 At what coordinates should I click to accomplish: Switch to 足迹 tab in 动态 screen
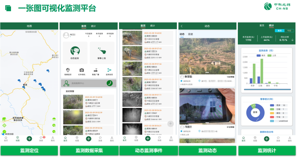(x=190, y=34)
